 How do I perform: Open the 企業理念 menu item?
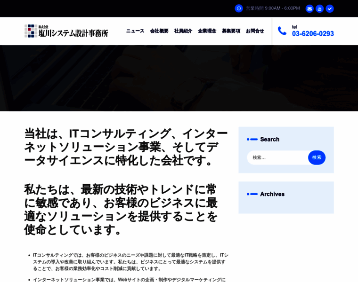click(x=207, y=31)
